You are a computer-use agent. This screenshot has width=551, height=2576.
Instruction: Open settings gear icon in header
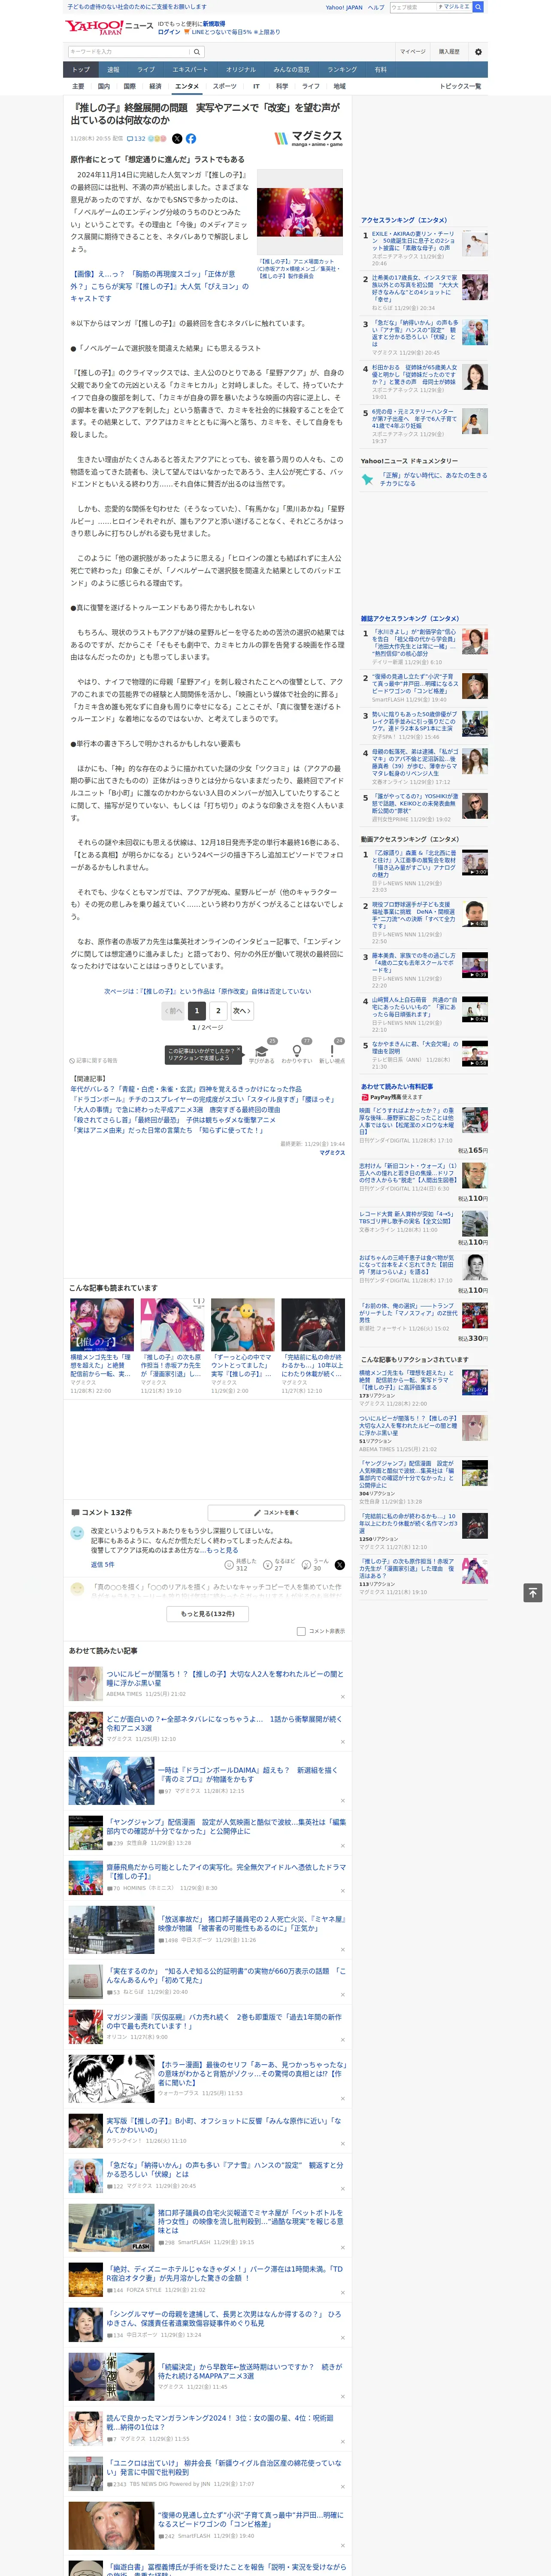point(478,52)
